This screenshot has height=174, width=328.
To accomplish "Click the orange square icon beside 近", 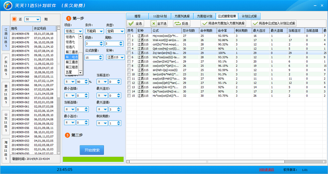I will click(14, 19).
